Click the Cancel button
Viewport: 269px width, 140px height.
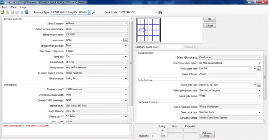click(209, 25)
